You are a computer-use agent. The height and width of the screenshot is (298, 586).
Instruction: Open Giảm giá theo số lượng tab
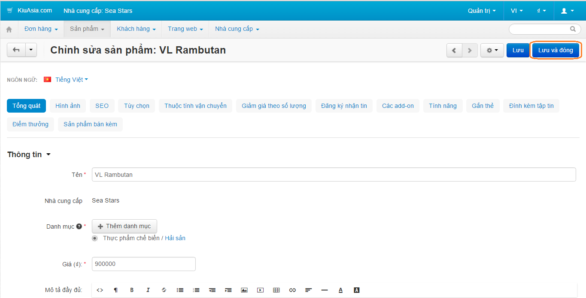[274, 106]
